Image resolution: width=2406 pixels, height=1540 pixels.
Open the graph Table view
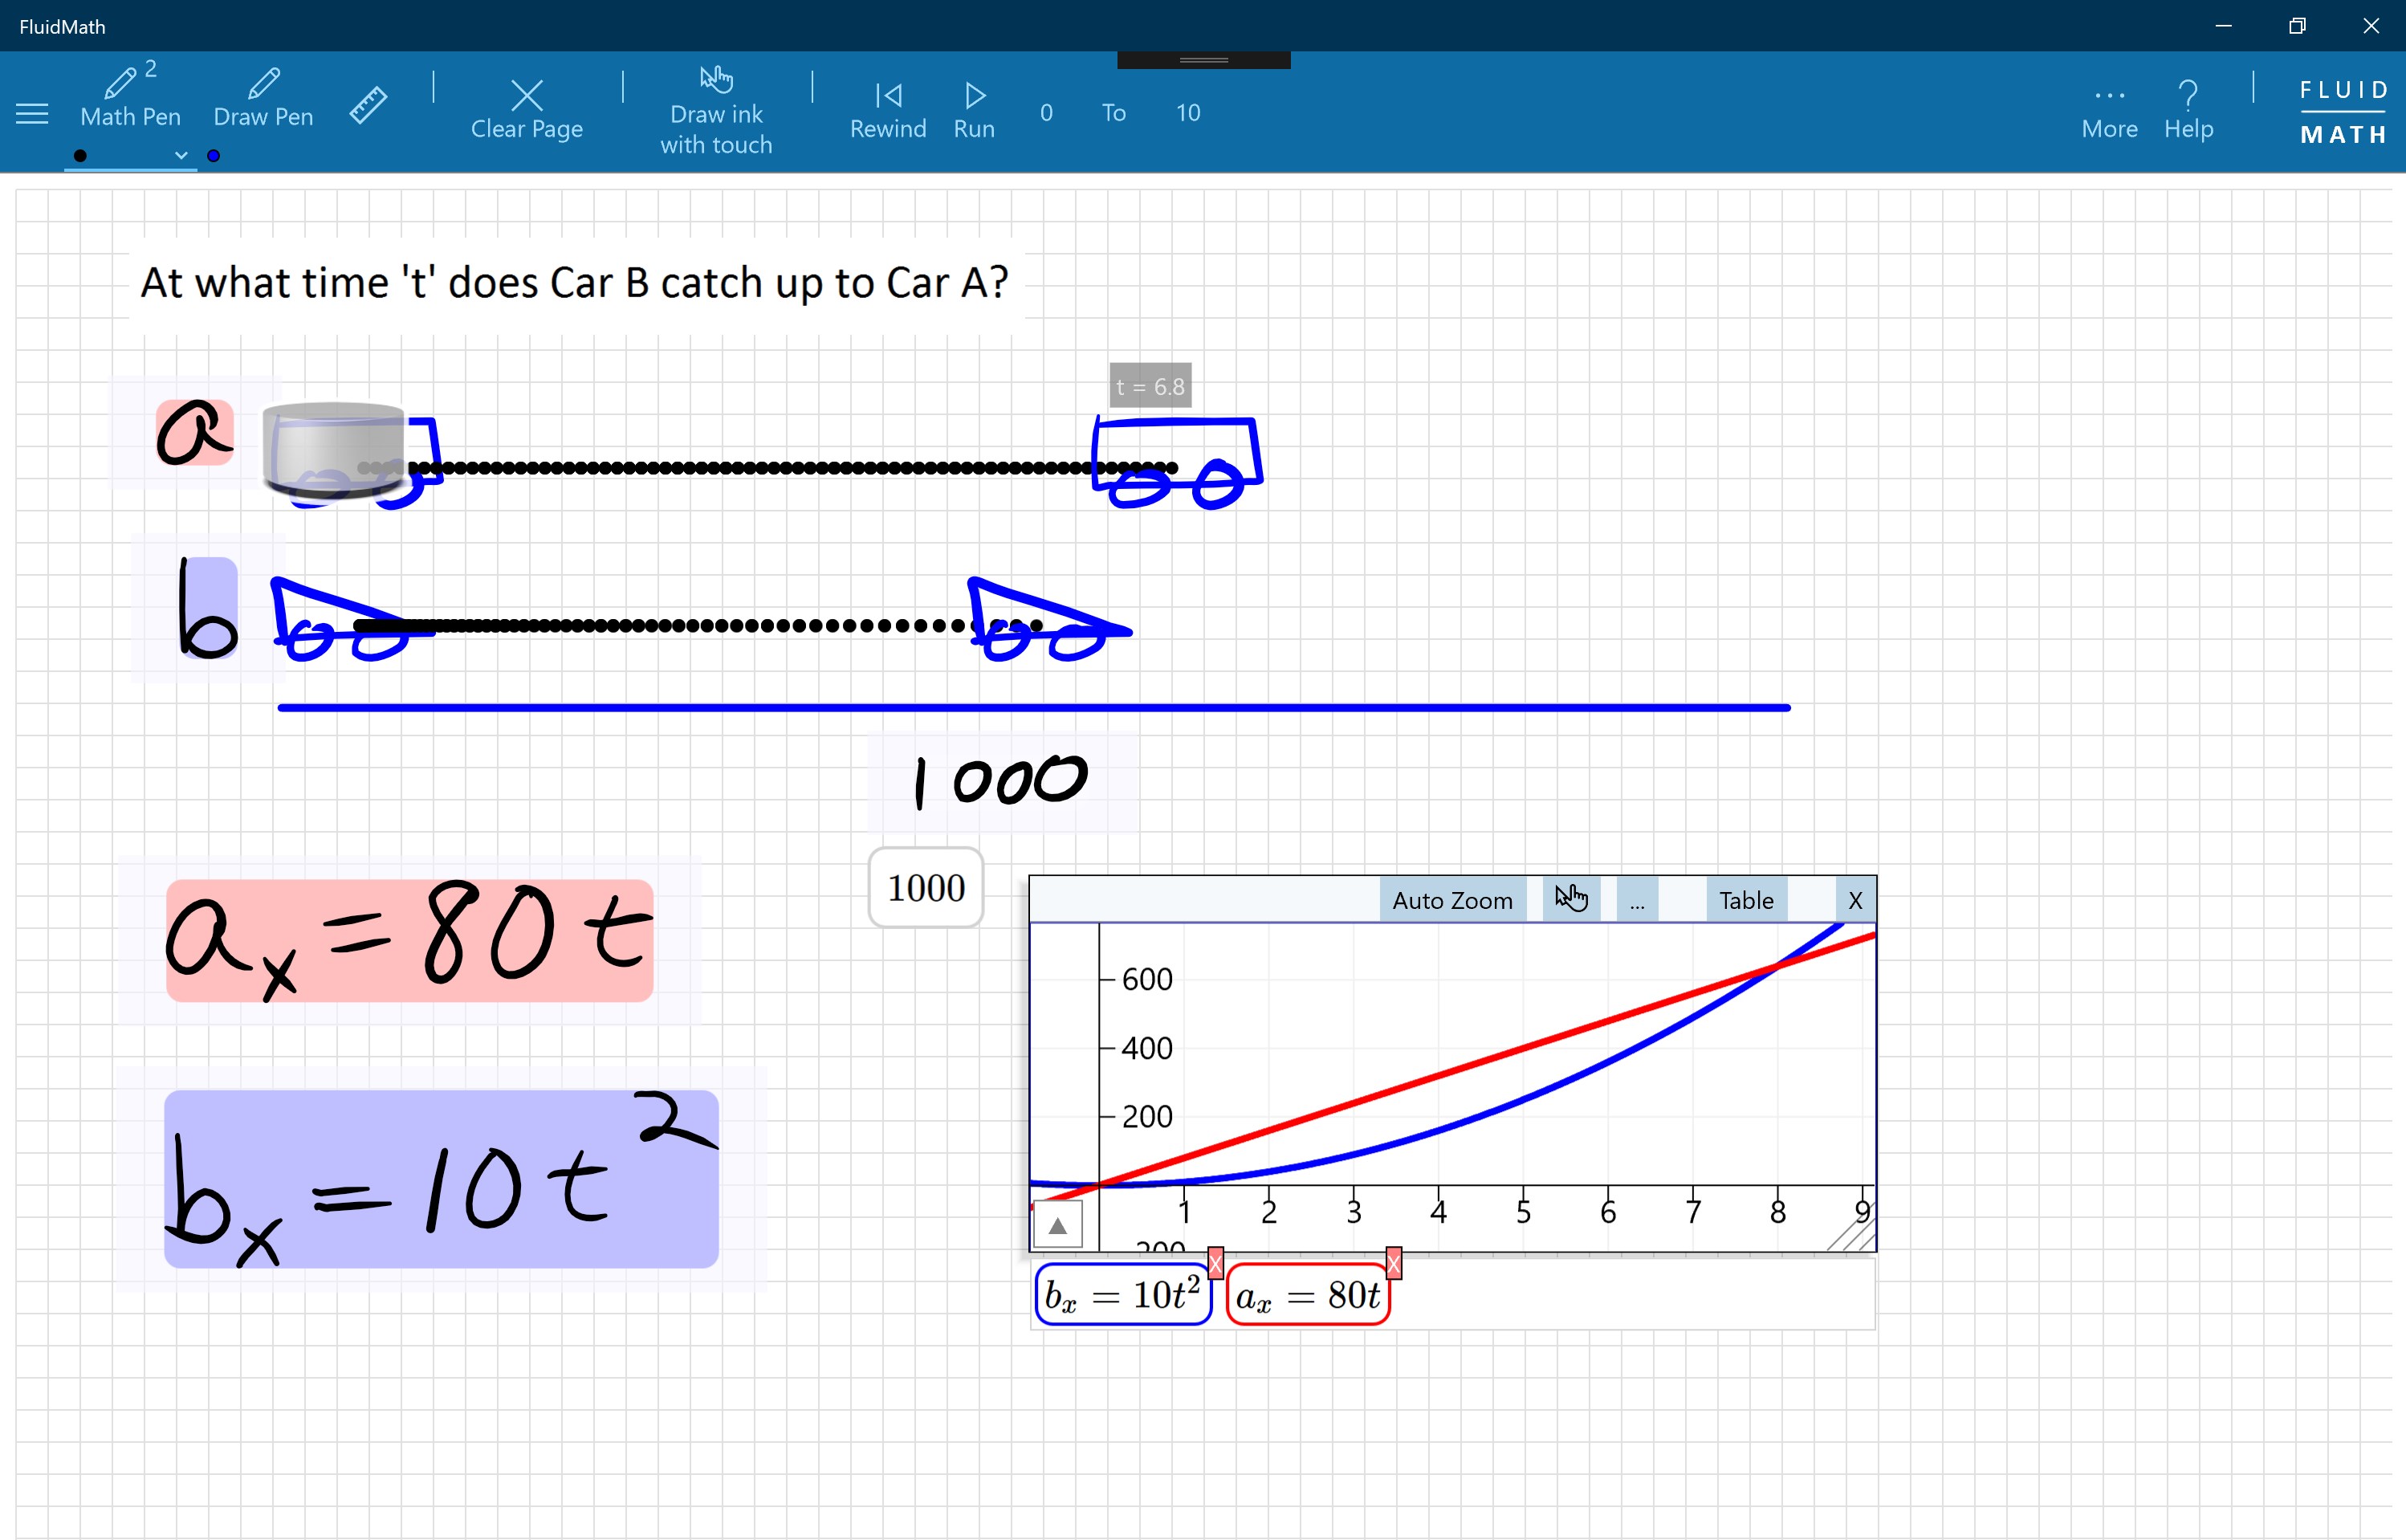click(1745, 900)
